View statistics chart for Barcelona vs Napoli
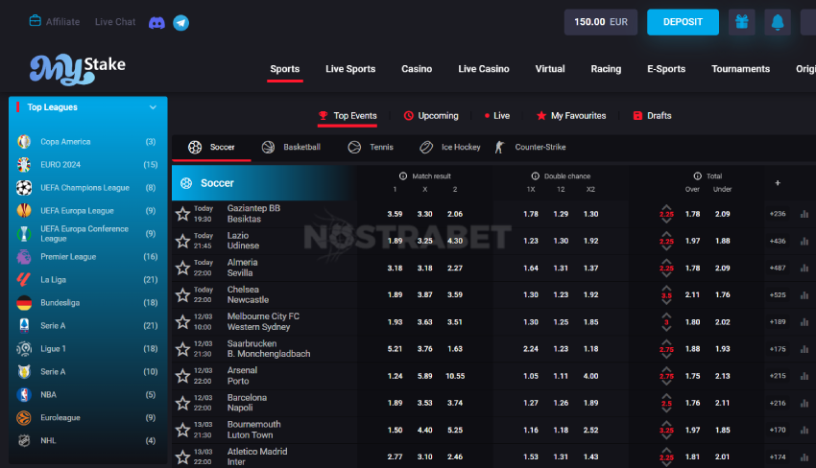This screenshot has width=816, height=468. tap(804, 403)
